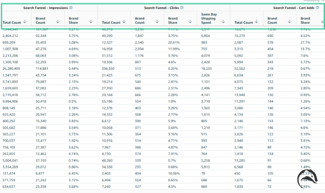This screenshot has height=193, width=325.
Task: Select the 68,063 brand count cell
Action: pos(41,55)
